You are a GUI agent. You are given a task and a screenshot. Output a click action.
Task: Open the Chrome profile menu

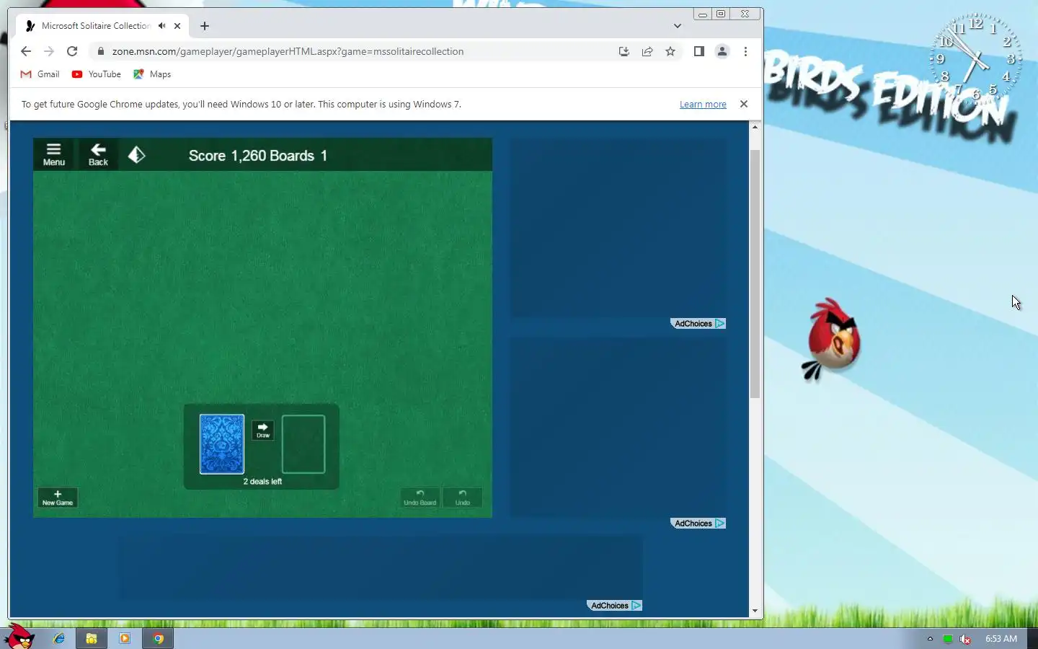coord(722,51)
